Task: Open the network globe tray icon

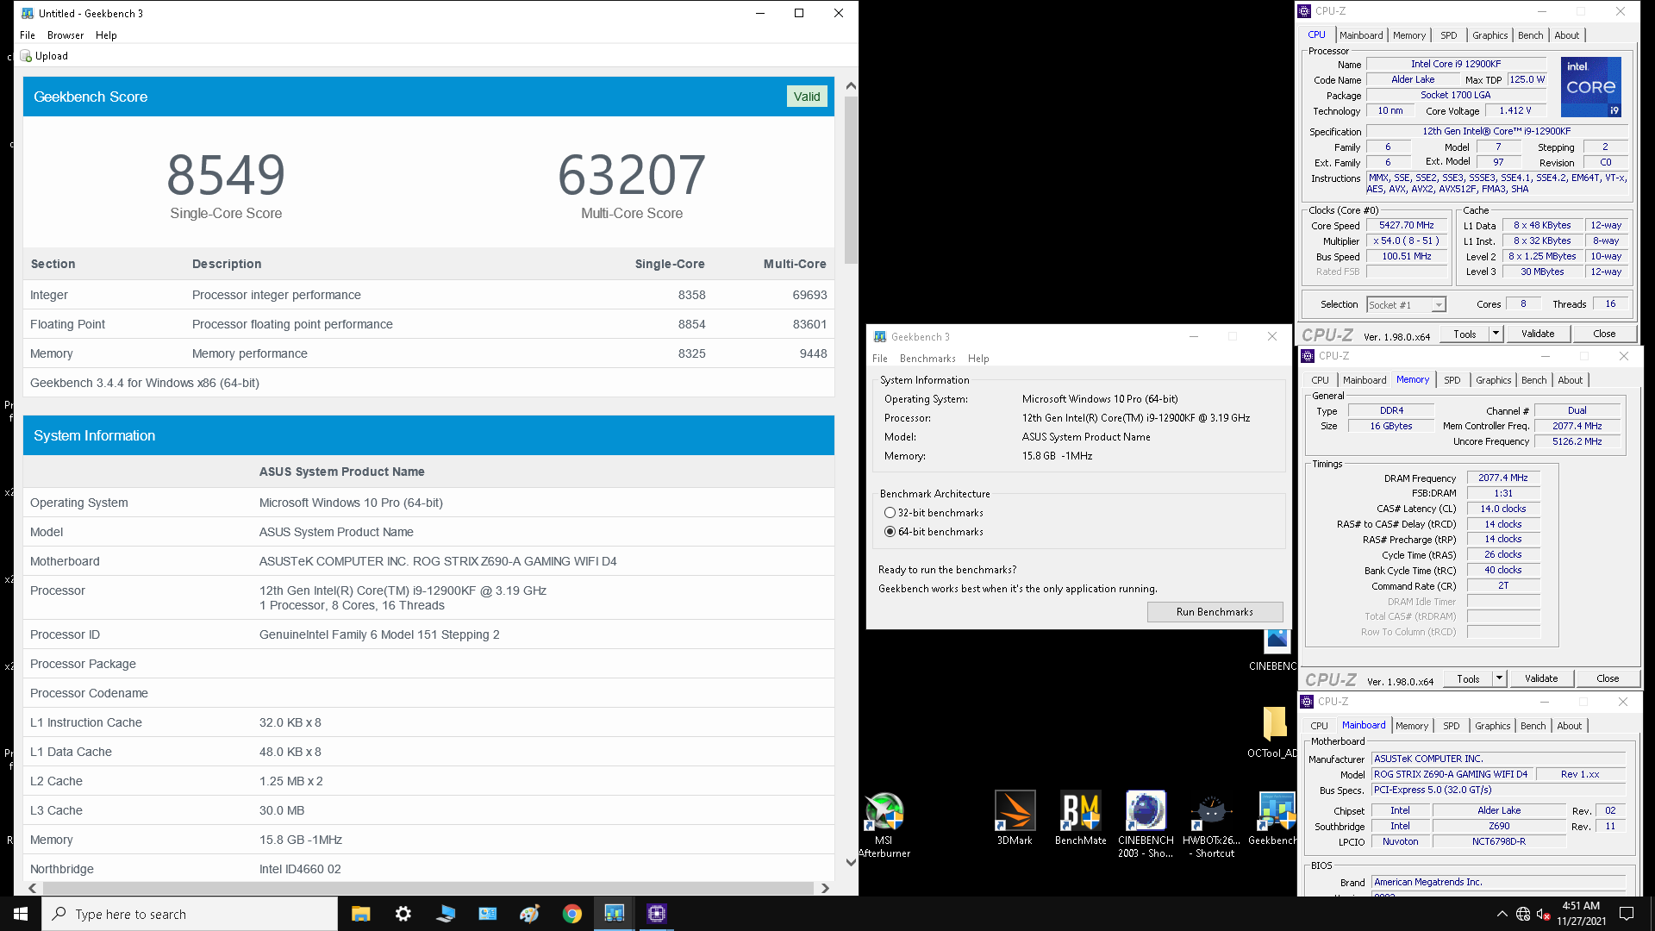Action: (1523, 914)
